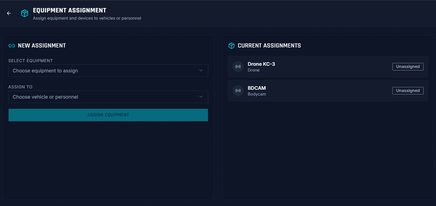
Task: Click BDCAM Unassigned badge
Action: click(408, 91)
